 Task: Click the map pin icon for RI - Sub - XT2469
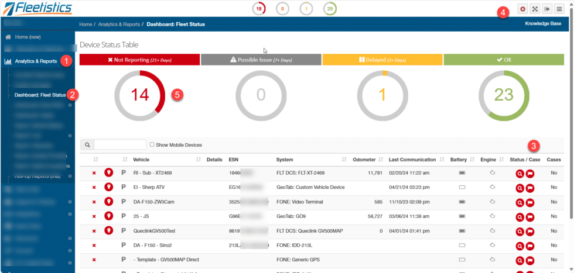[x=108, y=172]
